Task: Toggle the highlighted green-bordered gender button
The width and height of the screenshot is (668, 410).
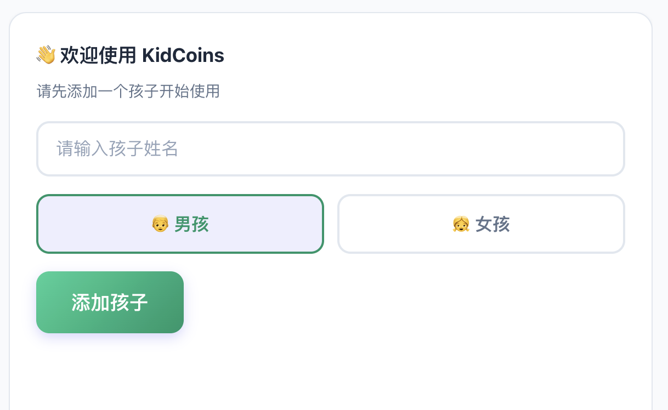Action: 180,224
